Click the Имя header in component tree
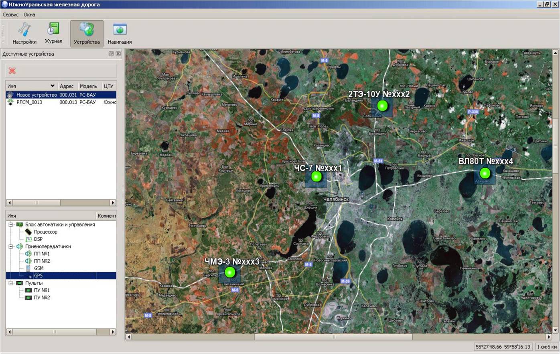 (x=51, y=216)
